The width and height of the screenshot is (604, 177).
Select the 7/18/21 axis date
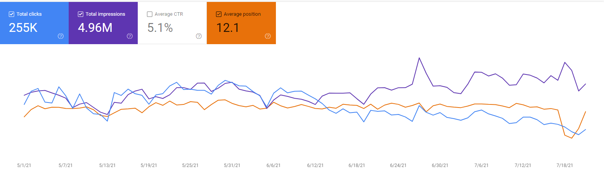point(564,165)
